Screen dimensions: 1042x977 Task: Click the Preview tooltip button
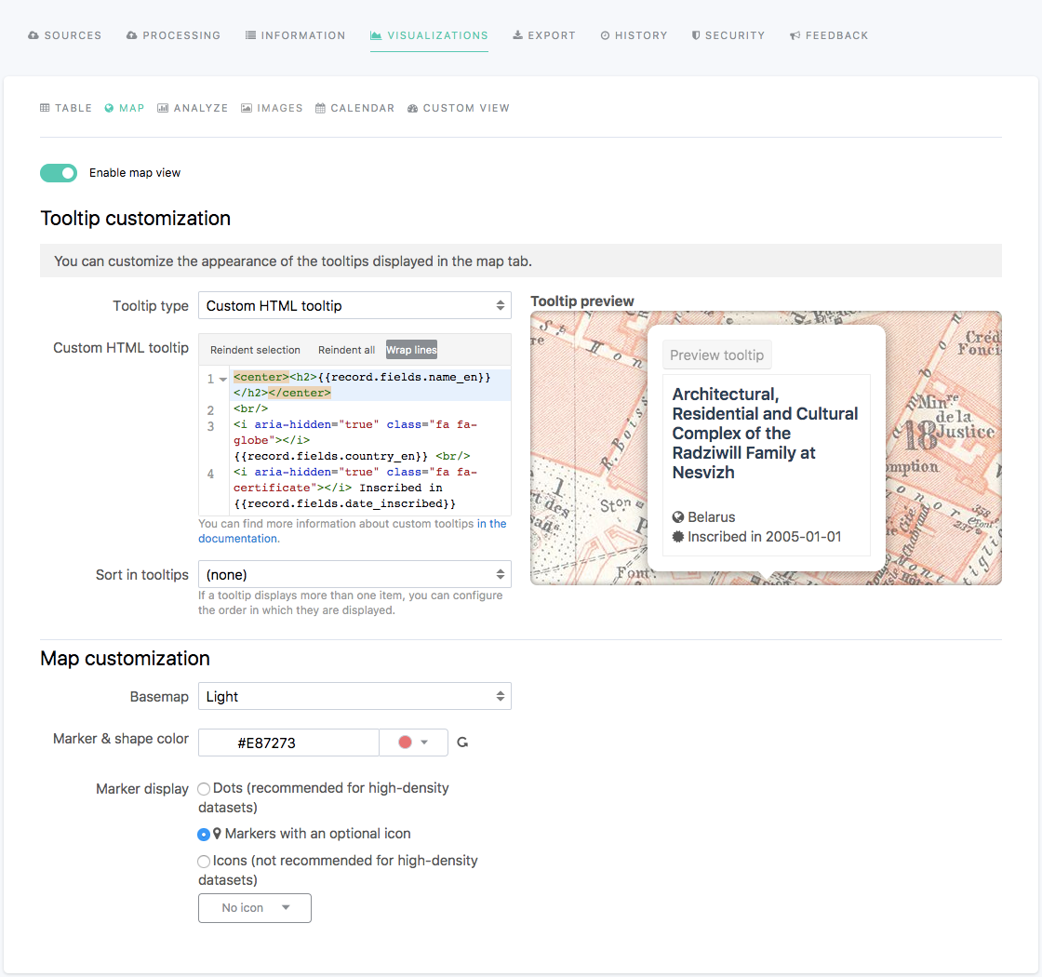point(716,355)
